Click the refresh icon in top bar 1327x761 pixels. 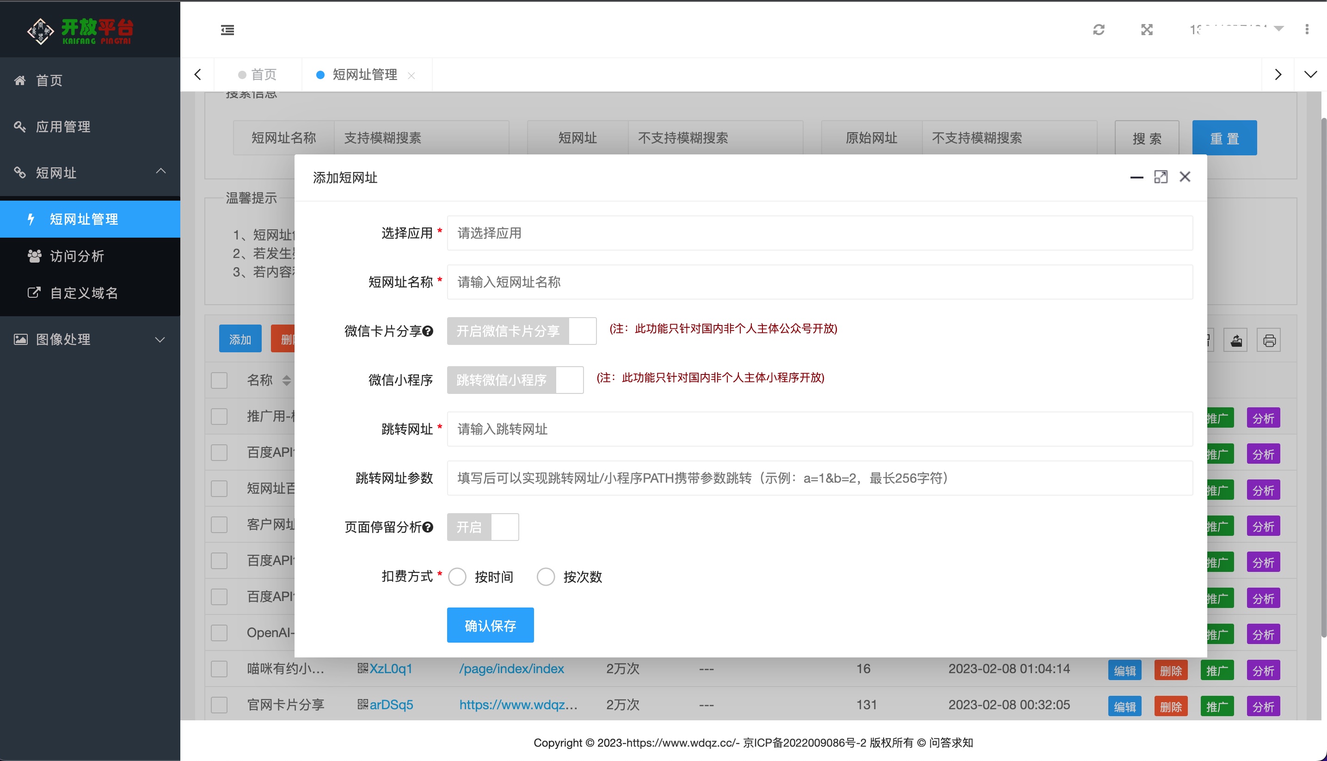tap(1099, 30)
